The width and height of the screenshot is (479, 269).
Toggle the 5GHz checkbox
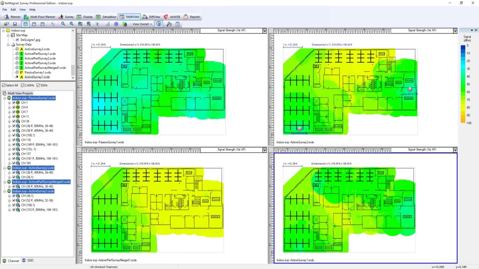(x=38, y=85)
